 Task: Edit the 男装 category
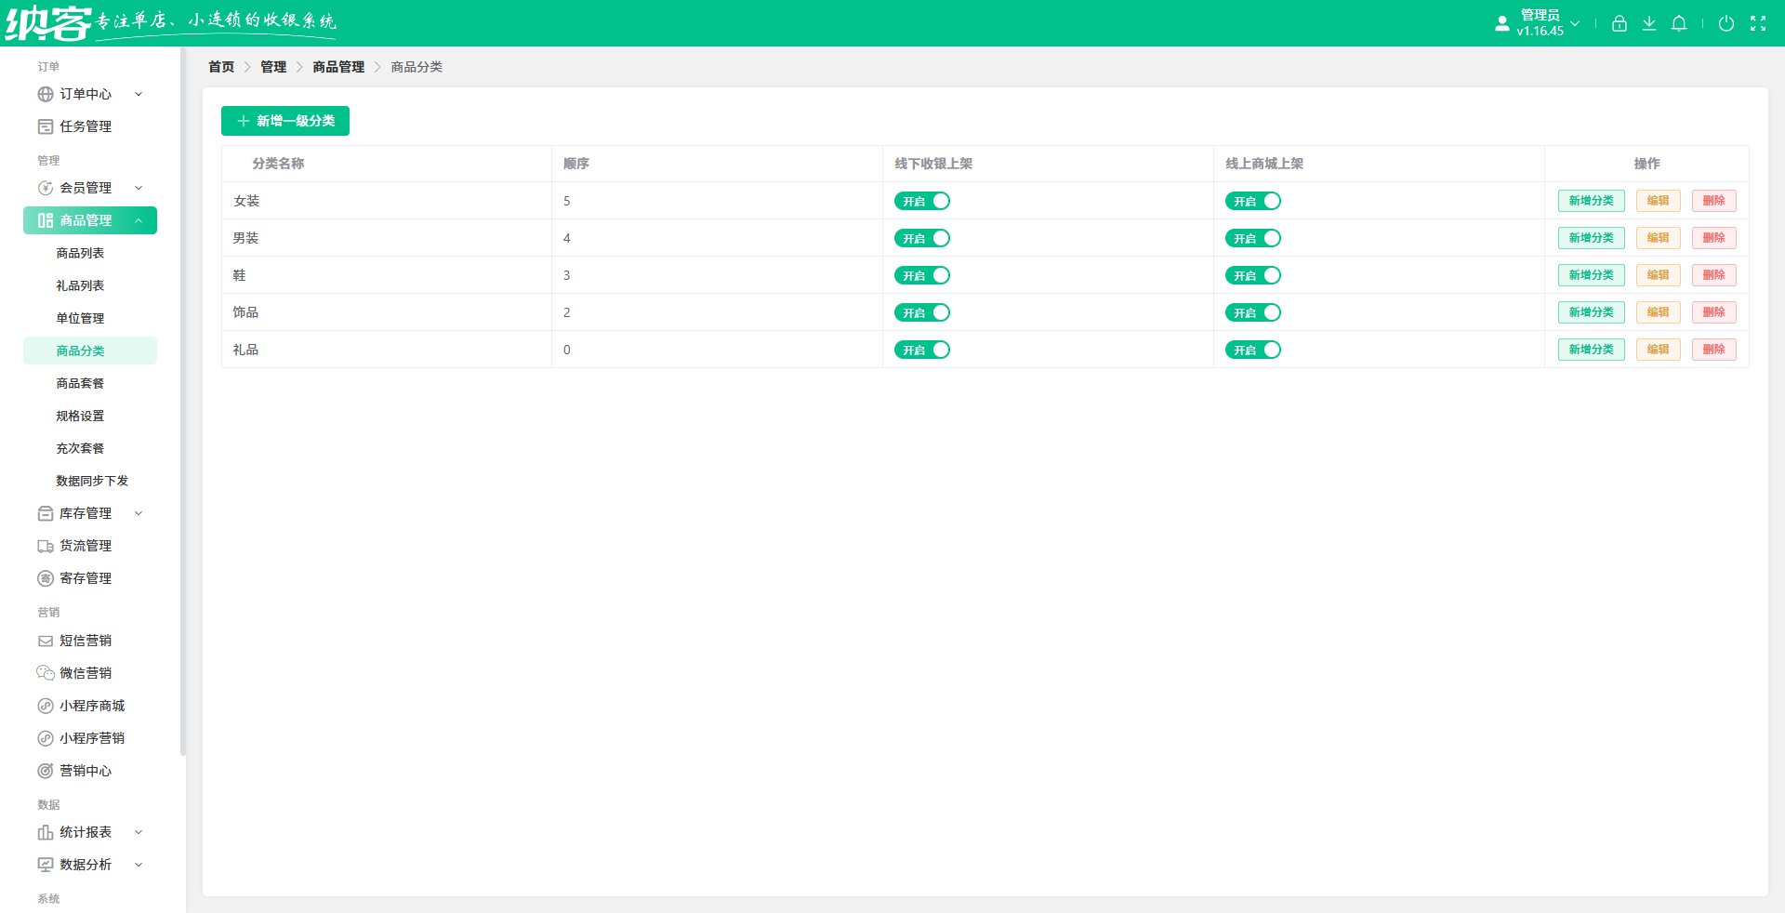[1658, 238]
